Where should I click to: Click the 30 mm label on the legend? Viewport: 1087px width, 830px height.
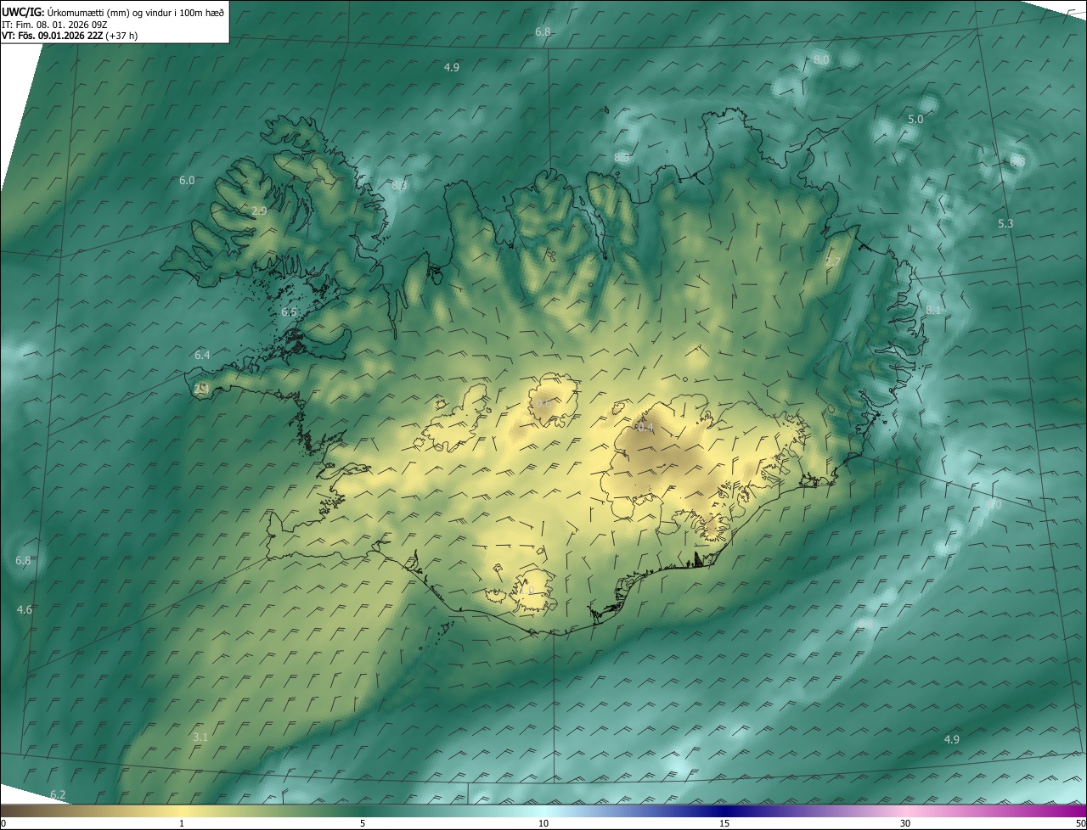[x=905, y=822]
